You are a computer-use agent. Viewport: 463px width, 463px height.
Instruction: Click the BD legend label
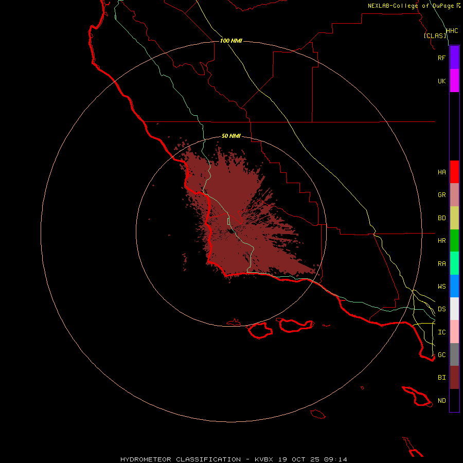(x=441, y=218)
